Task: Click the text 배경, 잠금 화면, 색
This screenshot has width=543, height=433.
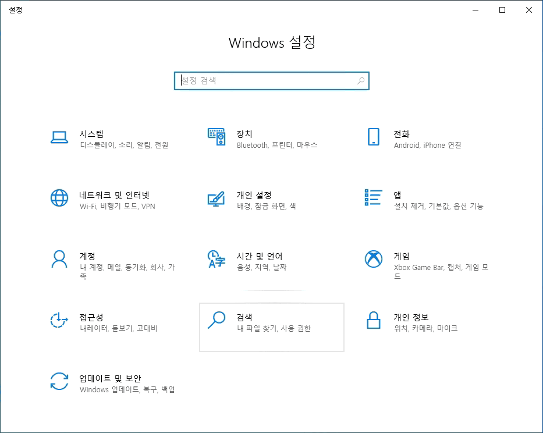Action: (267, 206)
